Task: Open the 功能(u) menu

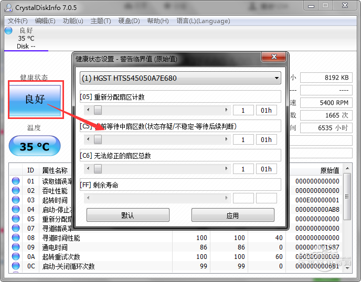Action: point(73,21)
